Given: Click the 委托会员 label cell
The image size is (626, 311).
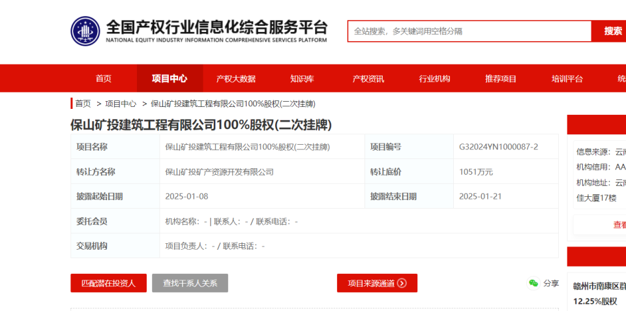Looking at the screenshot, I should point(115,221).
